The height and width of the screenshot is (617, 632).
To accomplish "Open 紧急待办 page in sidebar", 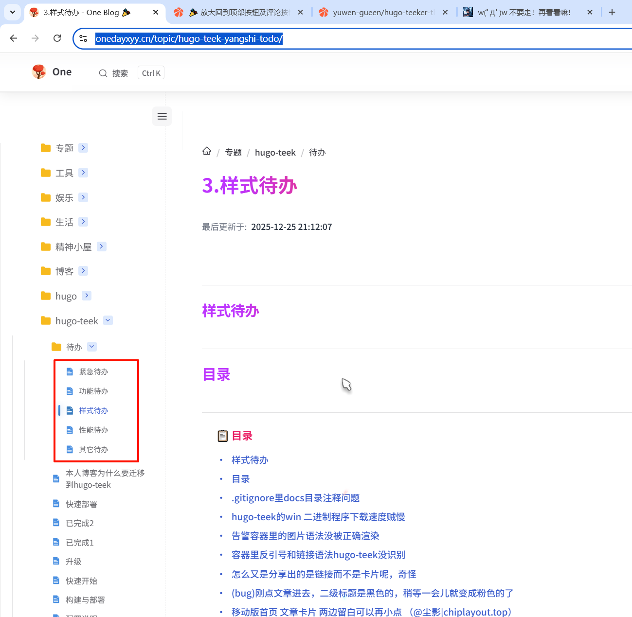I will 93,372.
